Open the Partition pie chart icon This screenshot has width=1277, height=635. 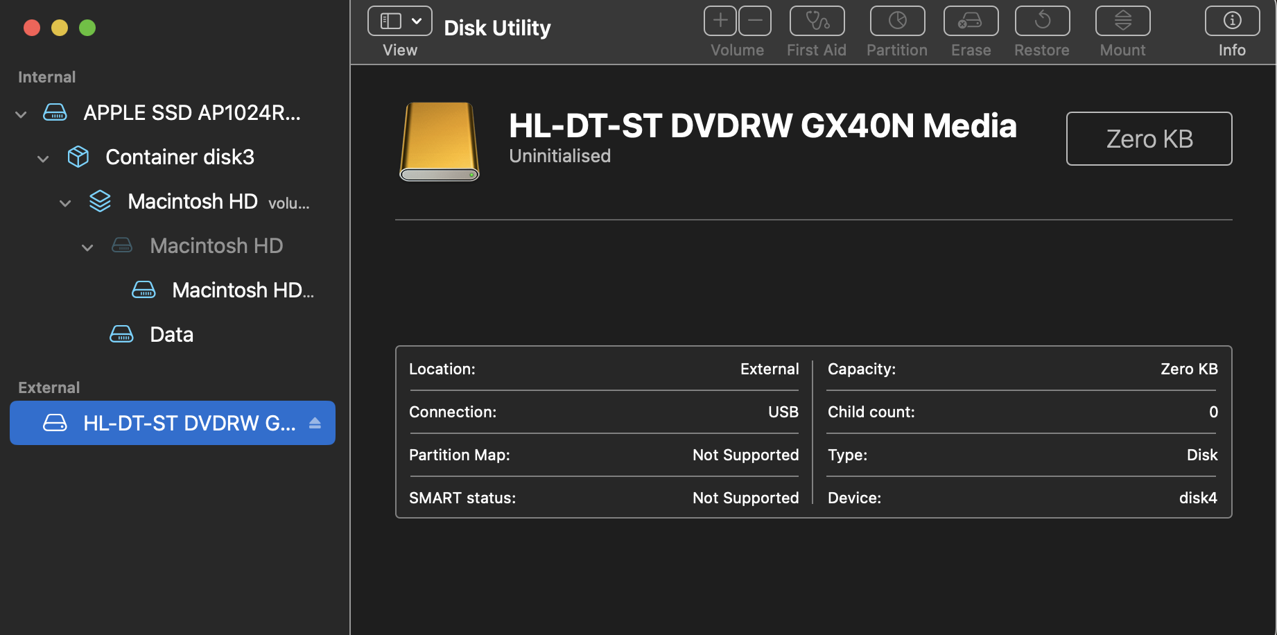tap(898, 21)
